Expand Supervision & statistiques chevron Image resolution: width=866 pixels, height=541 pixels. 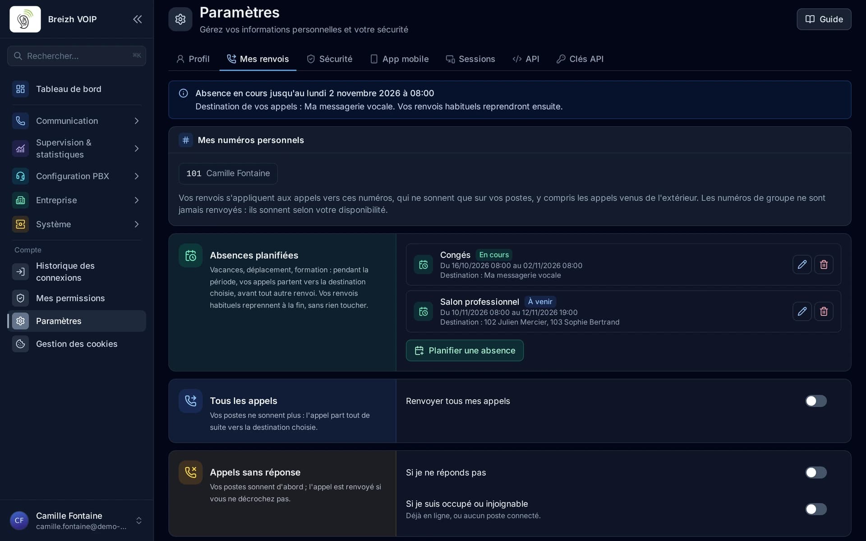tap(137, 148)
